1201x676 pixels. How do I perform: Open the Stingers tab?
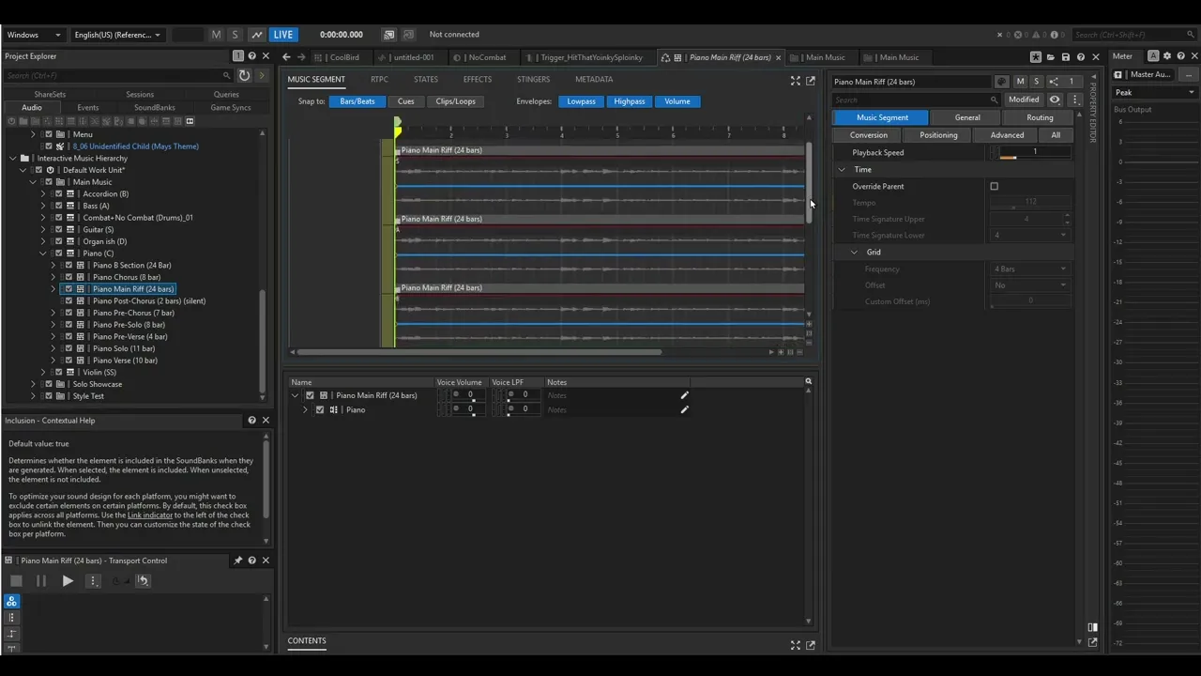coord(533,80)
